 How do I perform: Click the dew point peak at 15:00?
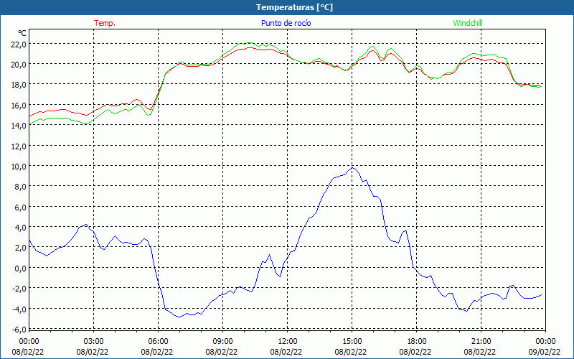[x=352, y=168]
